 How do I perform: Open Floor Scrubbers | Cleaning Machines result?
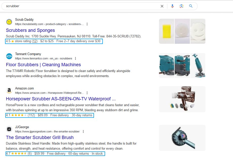(x=43, y=65)
